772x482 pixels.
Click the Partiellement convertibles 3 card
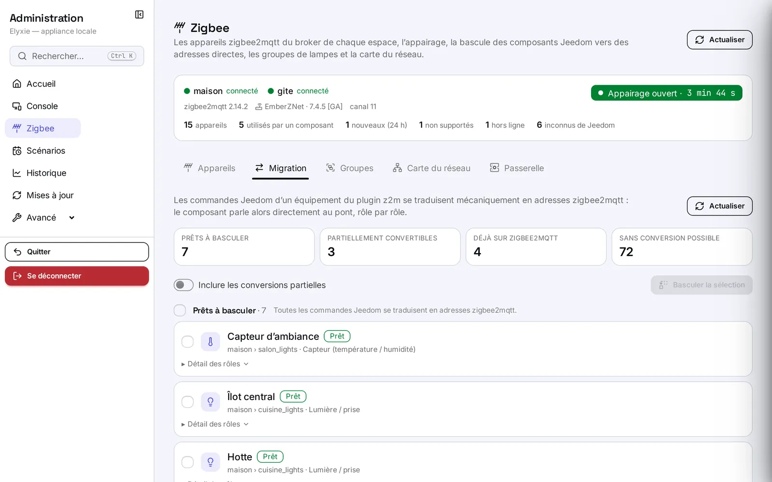[390, 247]
